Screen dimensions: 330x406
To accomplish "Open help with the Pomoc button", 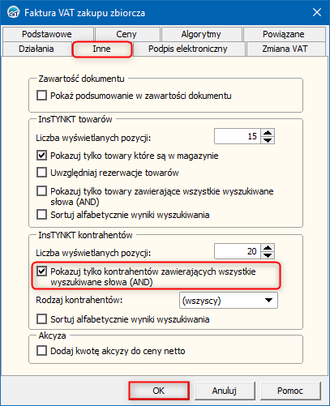I will coord(290,391).
